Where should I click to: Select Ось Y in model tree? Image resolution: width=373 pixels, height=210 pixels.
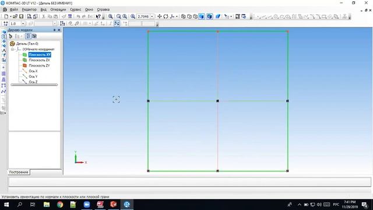pos(33,76)
